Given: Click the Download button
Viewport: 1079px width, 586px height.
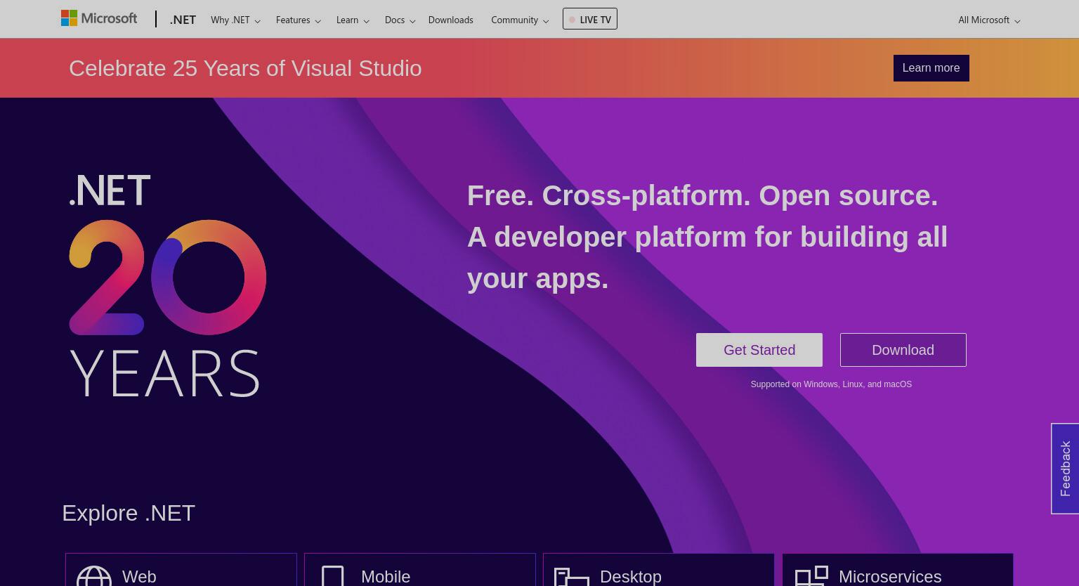Looking at the screenshot, I should pos(903,350).
